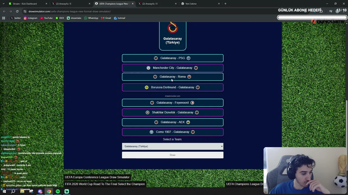Click the Galatasaray crest in the Shakhtar row
The height and width of the screenshot is (195, 348).
click(197, 112)
